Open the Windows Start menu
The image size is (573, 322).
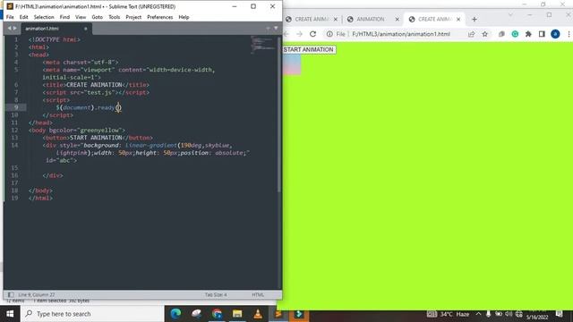coord(10,314)
